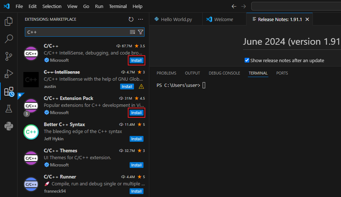
Task: Click publisher name Jeff Hykin
Action: tap(54, 139)
